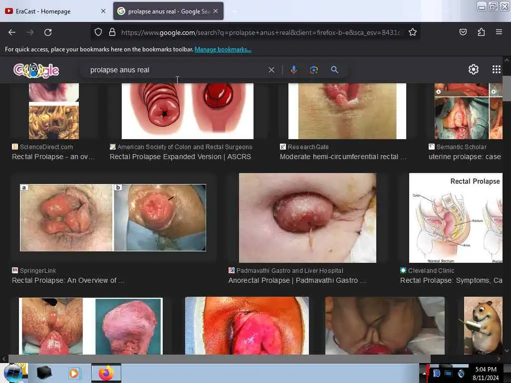511x383 pixels.
Task: Open the Firefox extensions icon
Action: click(481, 32)
